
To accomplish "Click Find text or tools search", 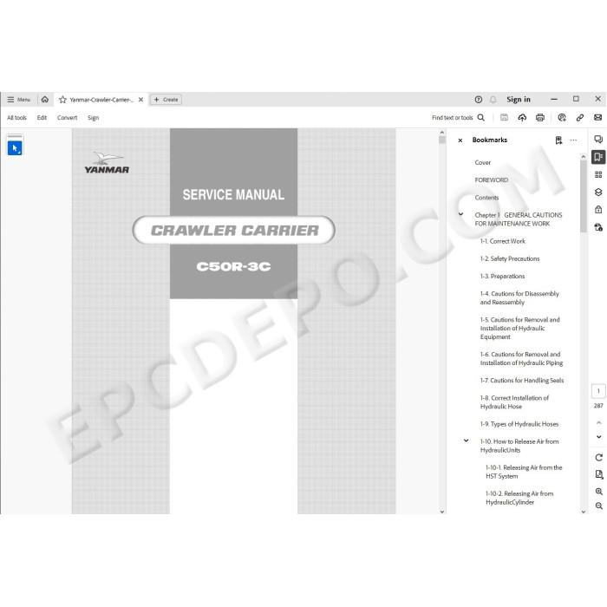I will coord(458,117).
